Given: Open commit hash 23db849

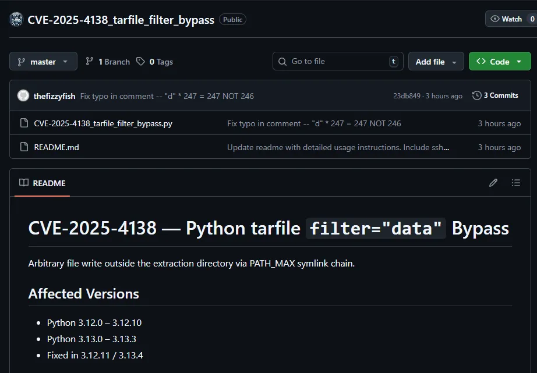Looking at the screenshot, I should [407, 96].
